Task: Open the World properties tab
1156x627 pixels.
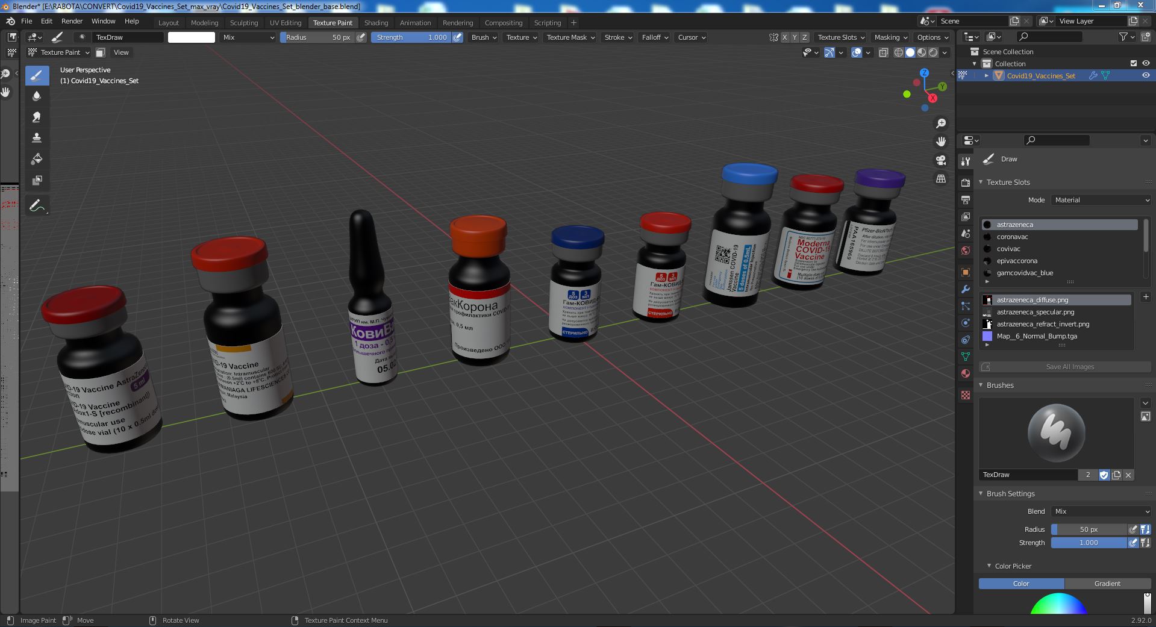Action: [966, 251]
